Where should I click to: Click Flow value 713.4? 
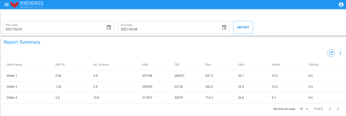tap(209, 97)
